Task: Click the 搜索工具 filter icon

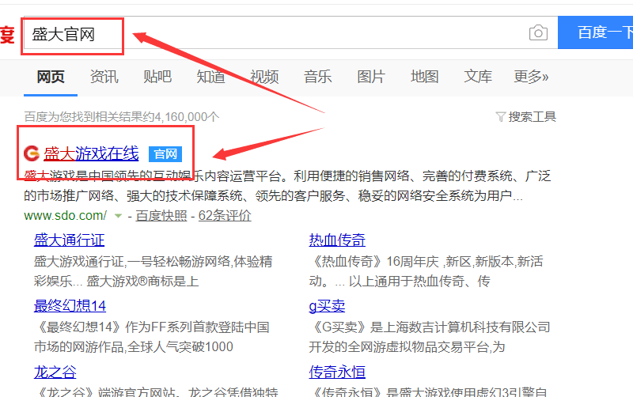Action: pyautogui.click(x=500, y=117)
